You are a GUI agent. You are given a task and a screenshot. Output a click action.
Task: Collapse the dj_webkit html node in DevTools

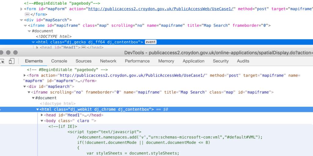38,109
